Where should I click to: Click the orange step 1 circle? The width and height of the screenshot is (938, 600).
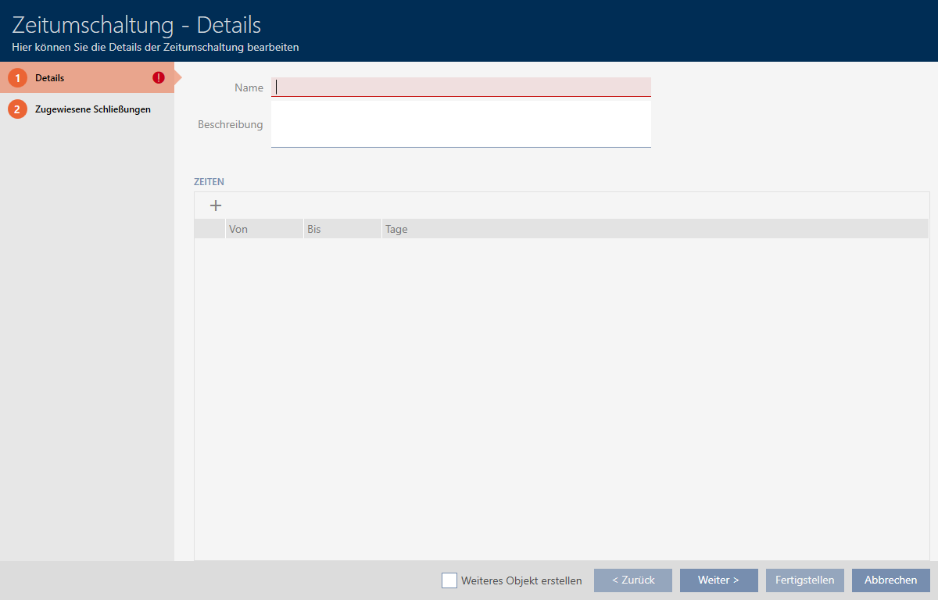17,78
